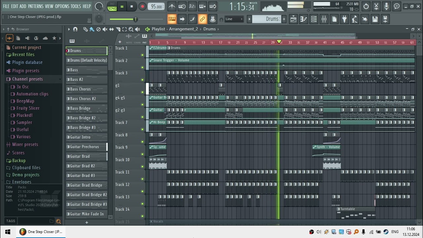Open the plugin picker plug icon
The width and height of the screenshot is (423, 238).
click(x=344, y=19)
